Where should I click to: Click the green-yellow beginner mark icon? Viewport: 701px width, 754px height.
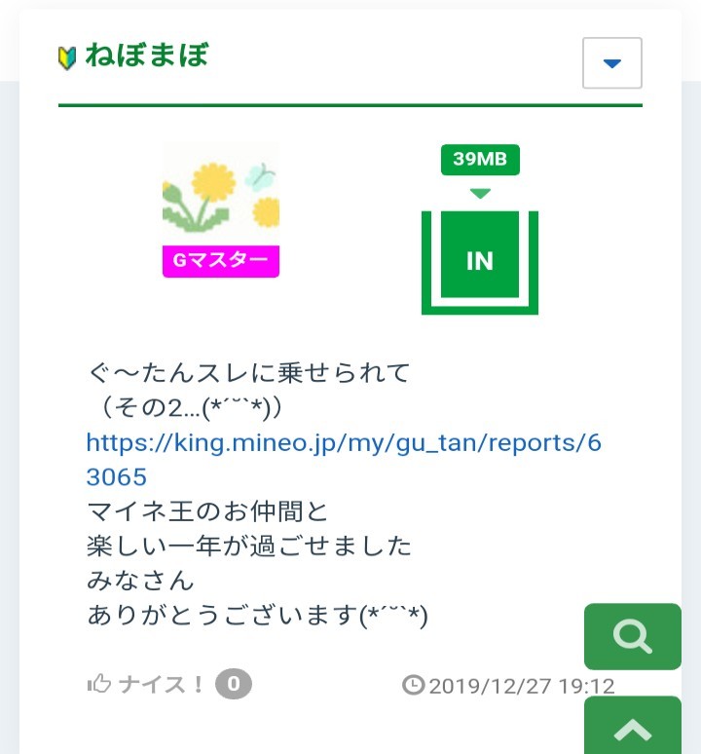tap(67, 58)
